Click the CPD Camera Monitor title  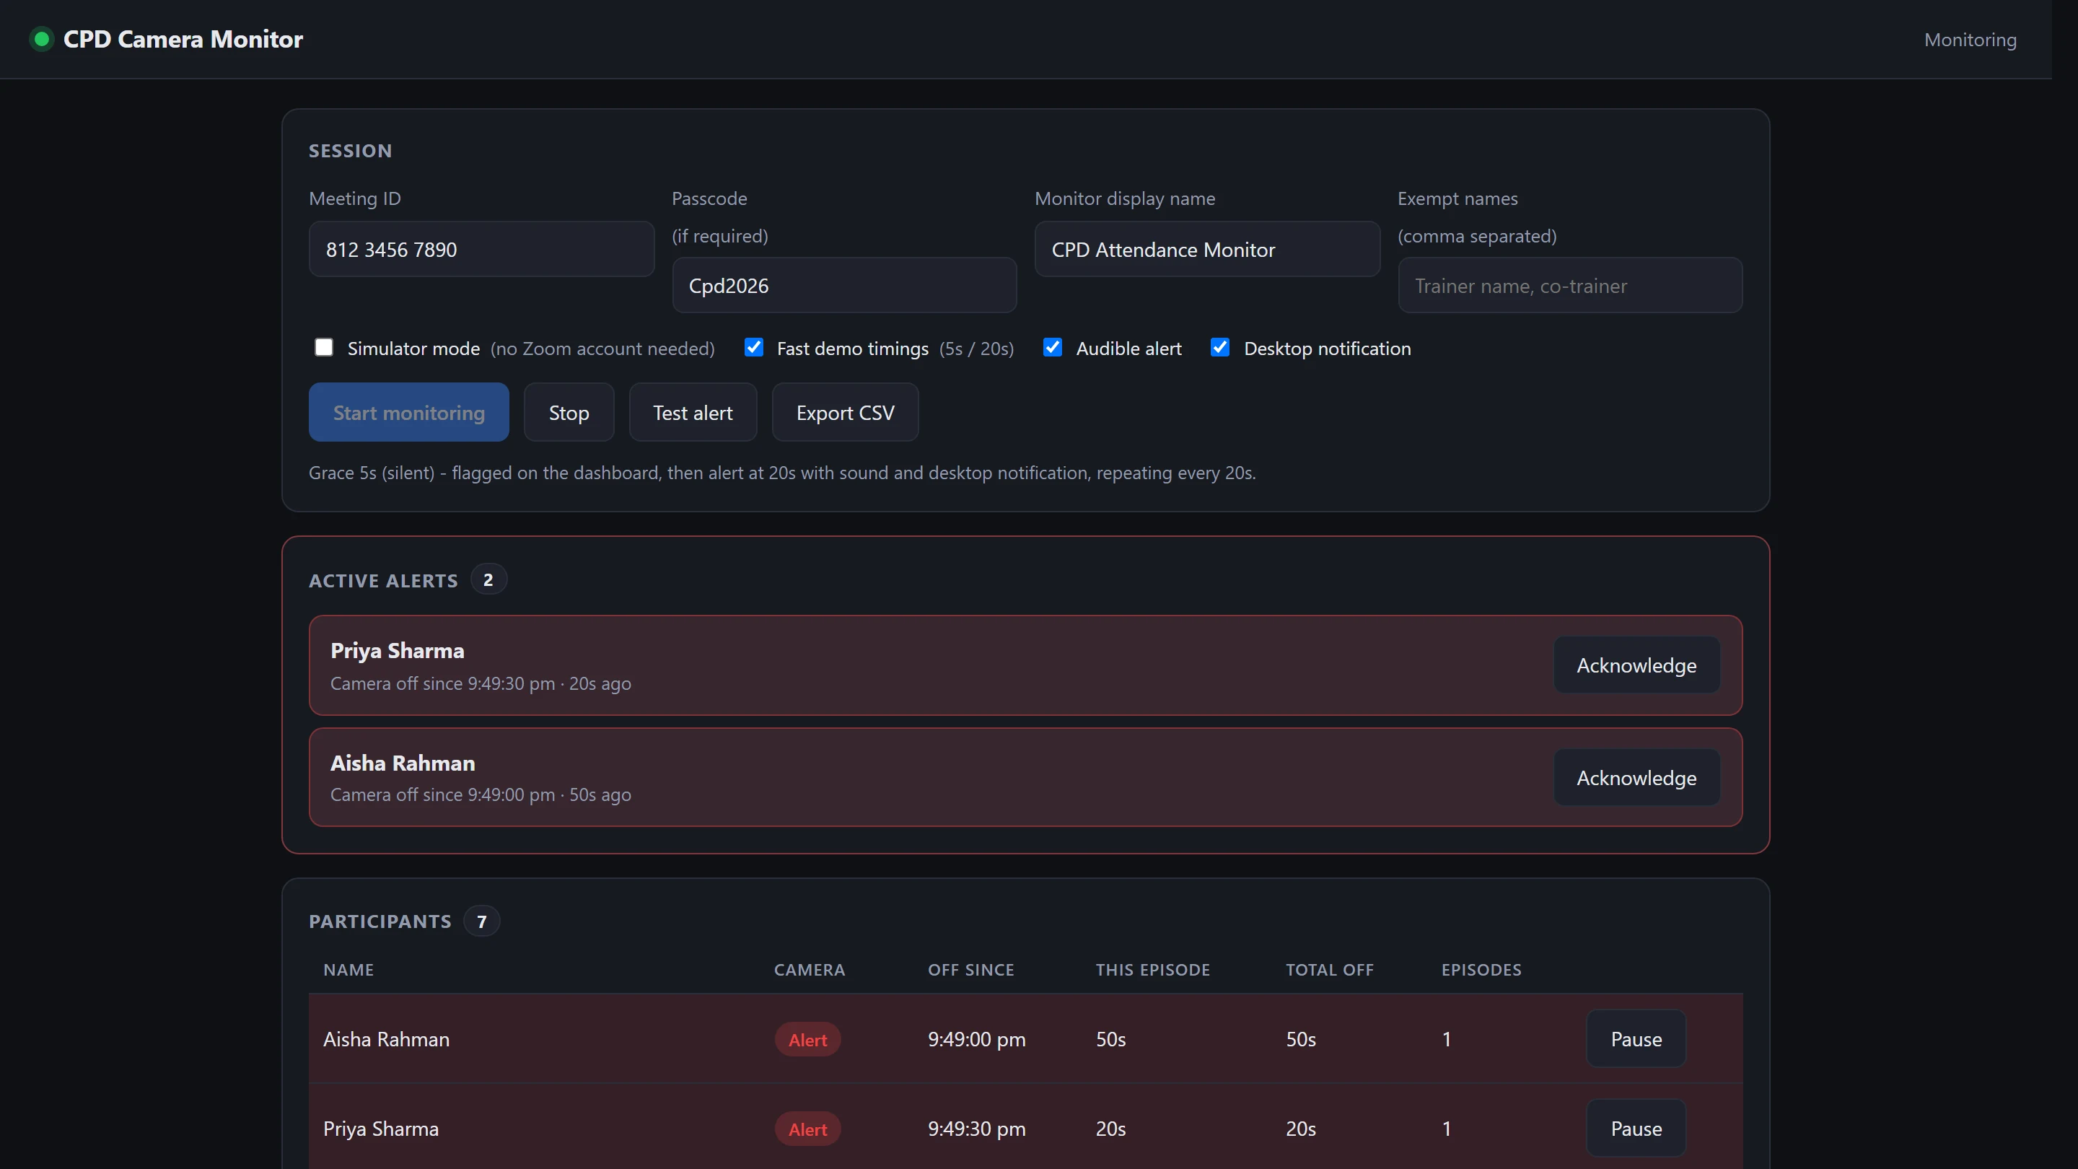tap(183, 39)
